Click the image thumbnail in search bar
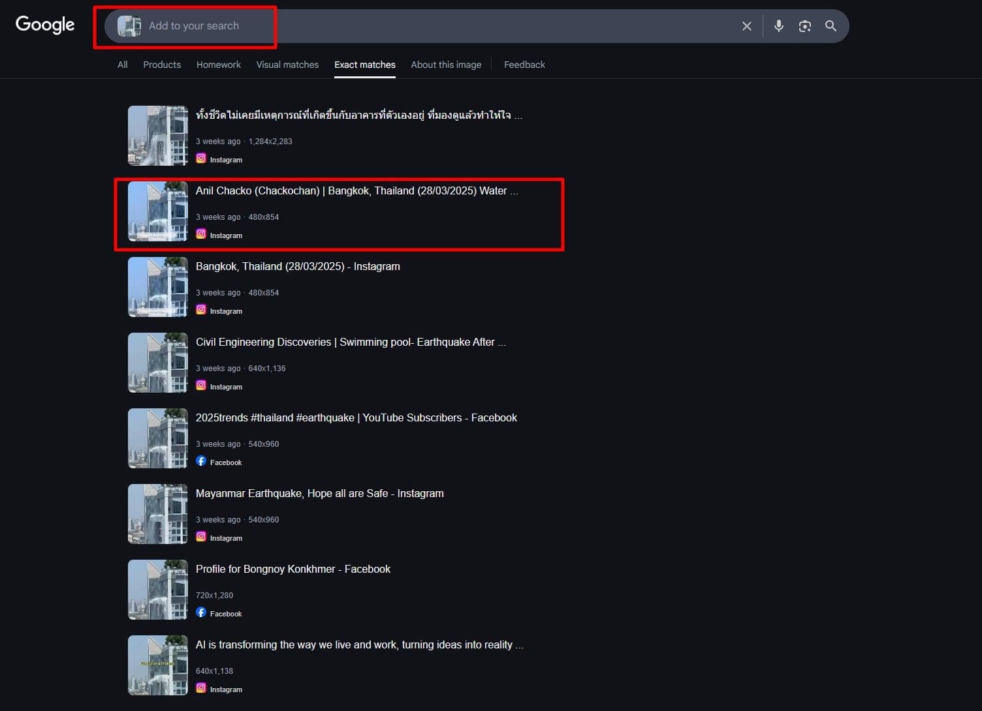Image resolution: width=982 pixels, height=711 pixels. click(129, 26)
